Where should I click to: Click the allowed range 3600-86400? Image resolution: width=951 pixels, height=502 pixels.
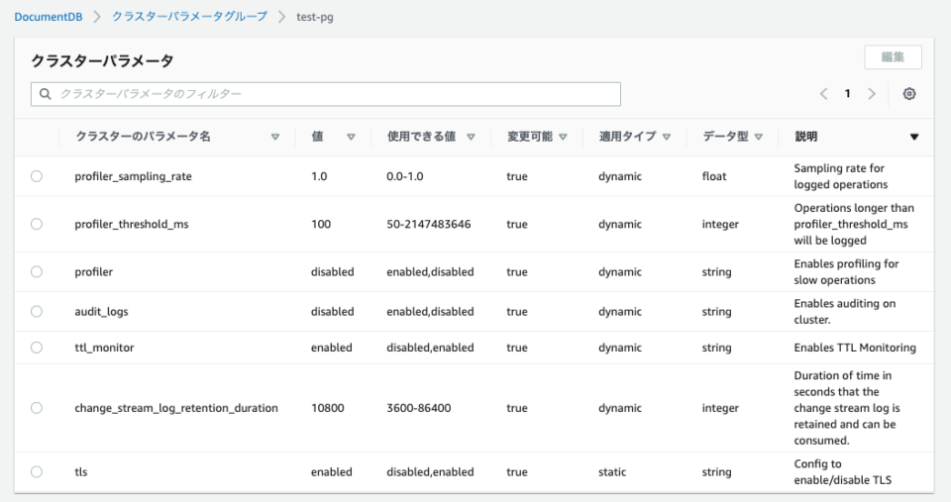(418, 408)
